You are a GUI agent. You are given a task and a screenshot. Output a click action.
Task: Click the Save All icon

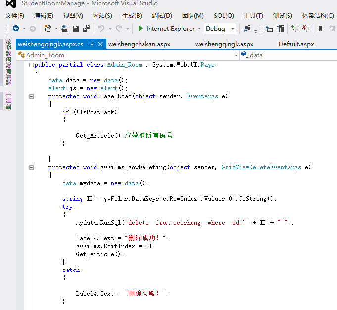click(x=87, y=29)
